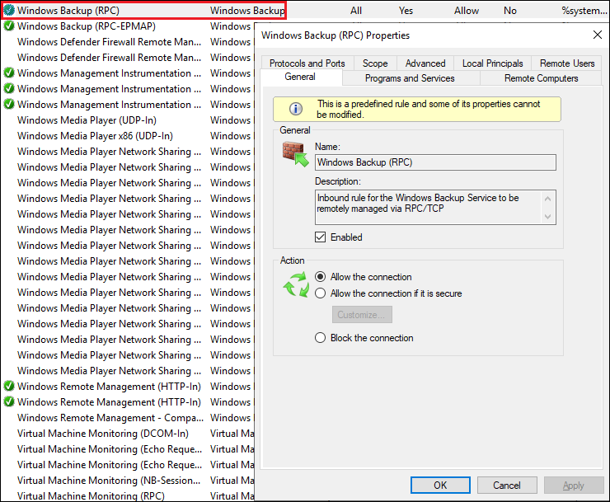
Task: Click green checkmark icon beside Windows Backup (RPC-EPMAP)
Action: pos(9,26)
